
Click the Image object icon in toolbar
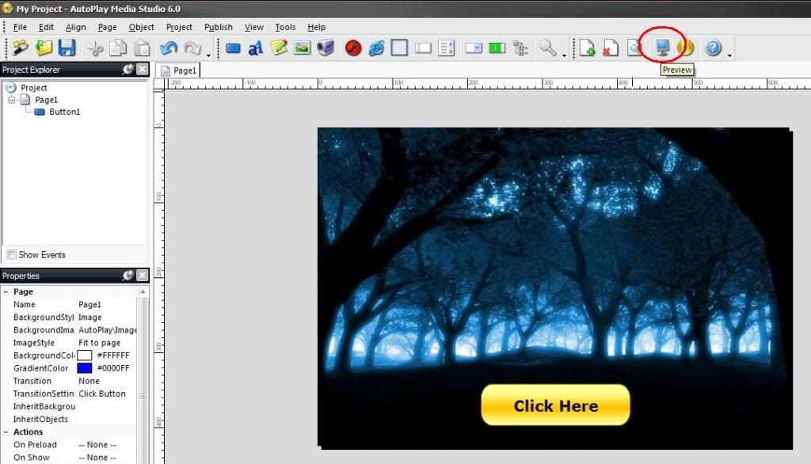302,48
